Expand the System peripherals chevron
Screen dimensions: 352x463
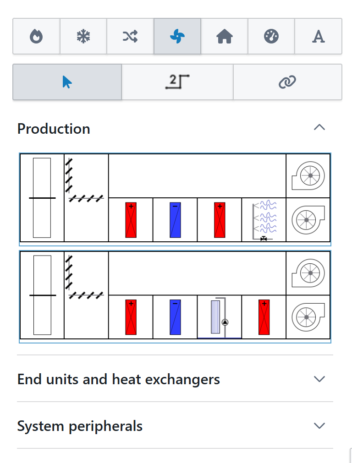(x=319, y=426)
